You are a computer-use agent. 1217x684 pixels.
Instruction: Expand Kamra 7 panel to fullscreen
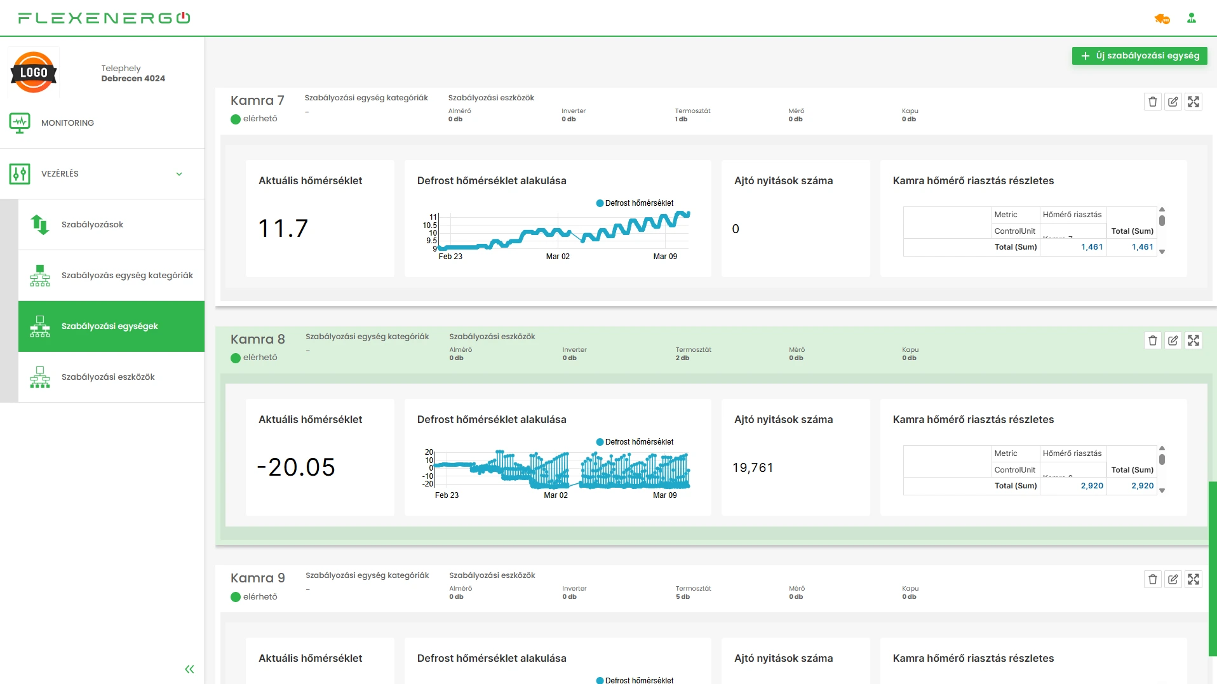pos(1193,102)
